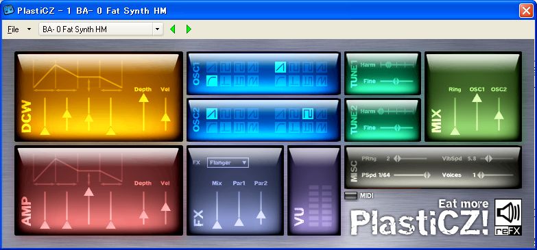Adjust the MIX Ring slider
537x250 pixels.
[455, 116]
